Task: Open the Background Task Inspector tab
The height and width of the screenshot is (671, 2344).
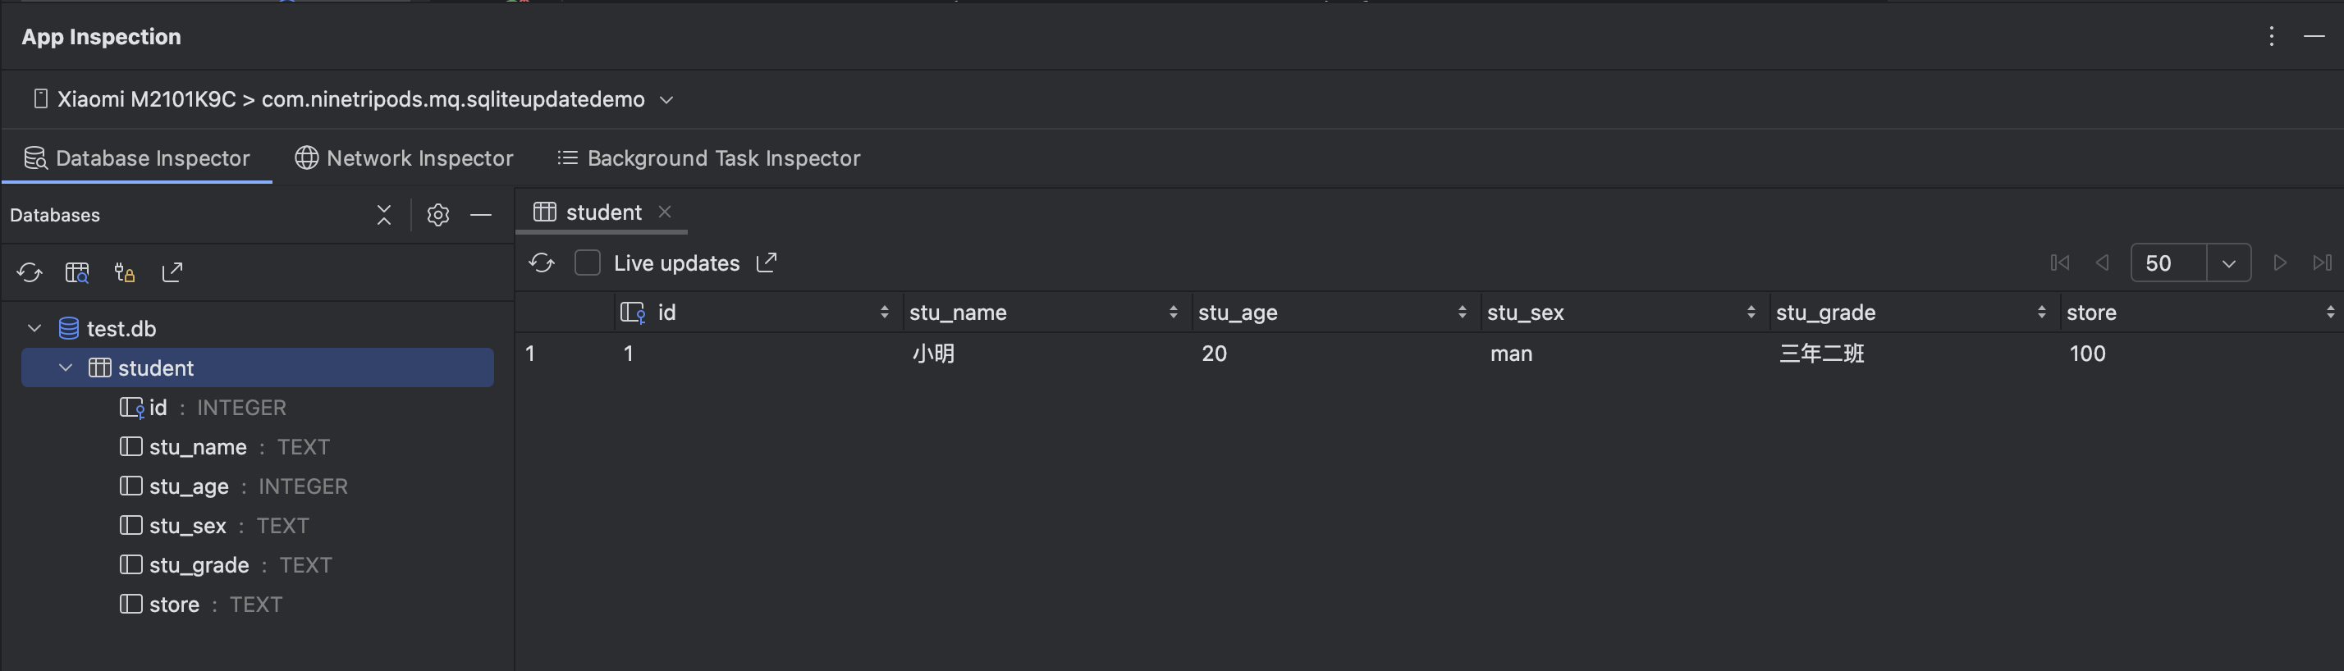Action: (x=708, y=158)
